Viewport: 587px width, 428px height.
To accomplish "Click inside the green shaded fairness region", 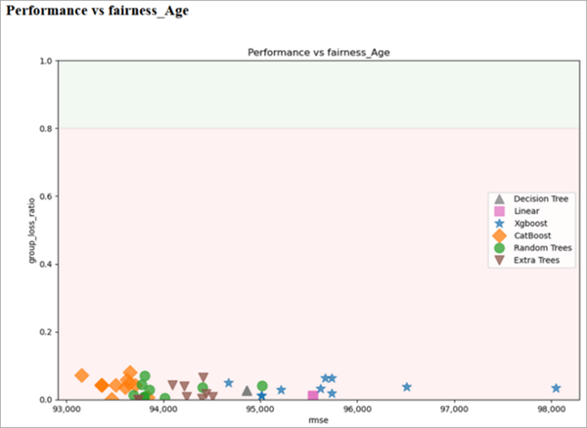I will pos(318,94).
